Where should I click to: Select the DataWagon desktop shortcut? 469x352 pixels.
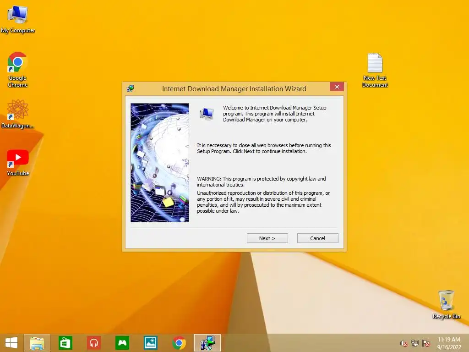(x=18, y=114)
